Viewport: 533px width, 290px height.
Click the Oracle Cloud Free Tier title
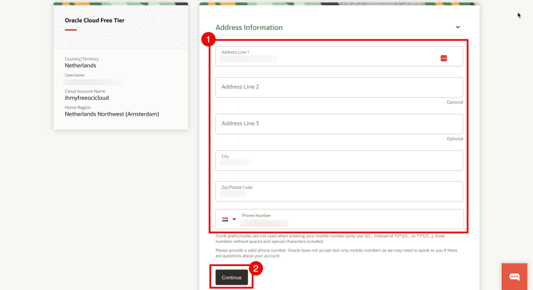(95, 21)
